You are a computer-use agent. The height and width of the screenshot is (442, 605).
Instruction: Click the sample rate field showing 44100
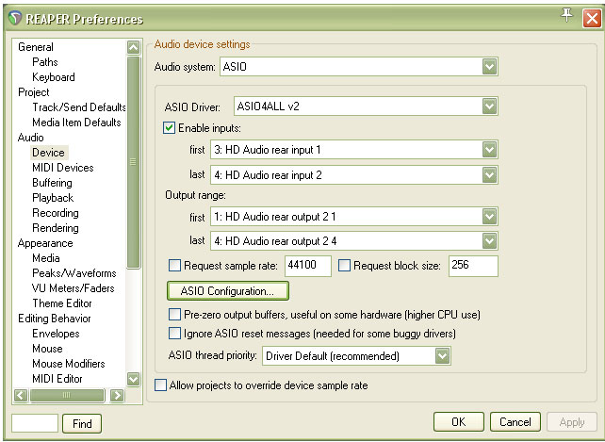[308, 266]
